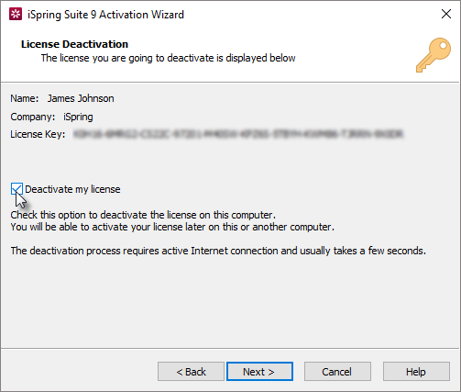This screenshot has width=461, height=392.
Task: Click the 'License Key:' label
Action: [38, 134]
